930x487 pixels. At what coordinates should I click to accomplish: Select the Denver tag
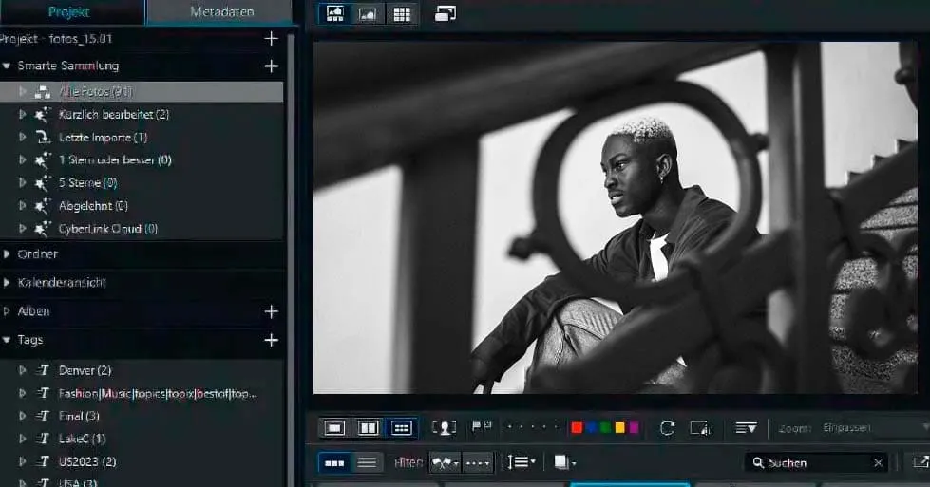pos(84,370)
